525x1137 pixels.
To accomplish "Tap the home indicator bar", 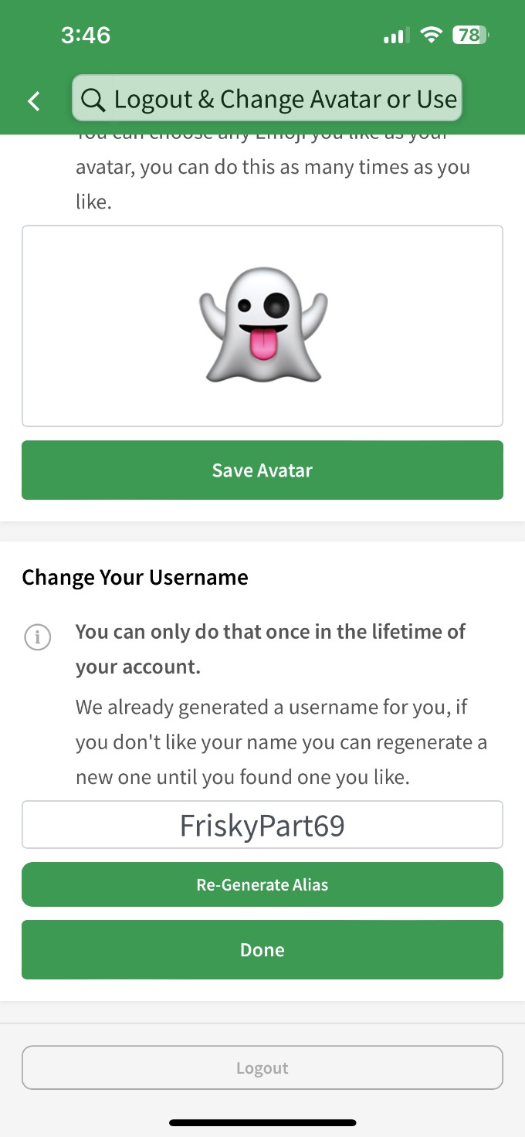I will click(262, 1122).
